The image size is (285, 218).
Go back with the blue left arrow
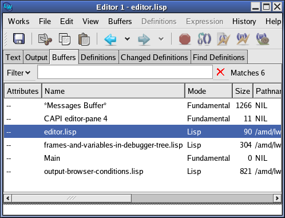(x=110, y=39)
